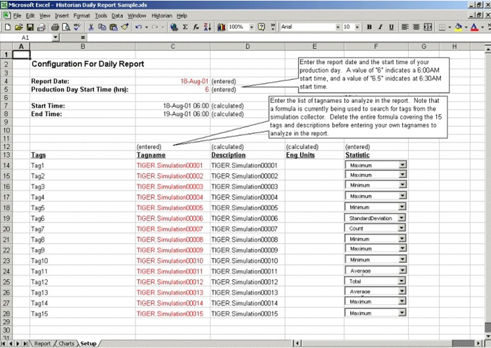This screenshot has width=491, height=348.
Task: Switch to the Report sheet tab
Action: 42,343
